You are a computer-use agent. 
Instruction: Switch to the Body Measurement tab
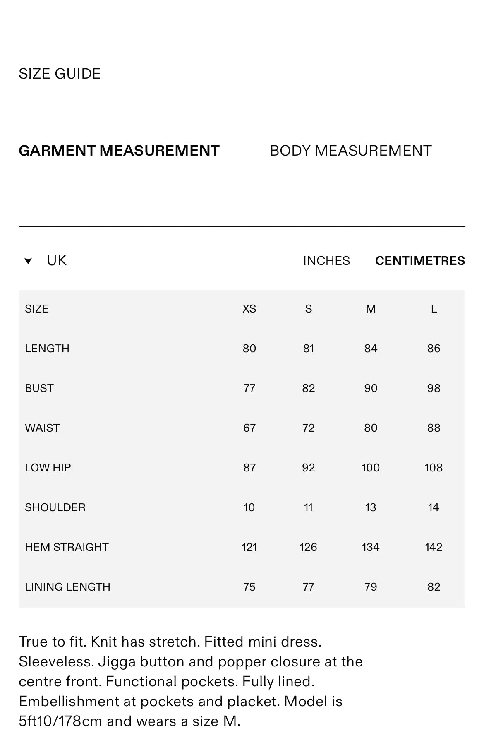point(350,151)
